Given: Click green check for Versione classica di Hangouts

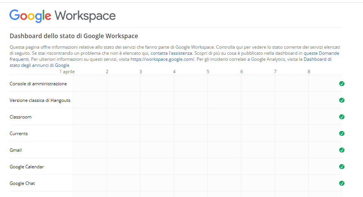Looking at the screenshot, I should 342,100.
